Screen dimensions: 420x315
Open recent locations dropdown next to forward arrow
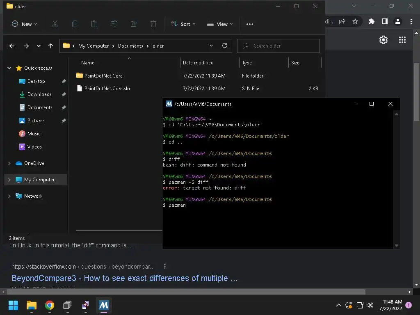click(x=39, y=46)
